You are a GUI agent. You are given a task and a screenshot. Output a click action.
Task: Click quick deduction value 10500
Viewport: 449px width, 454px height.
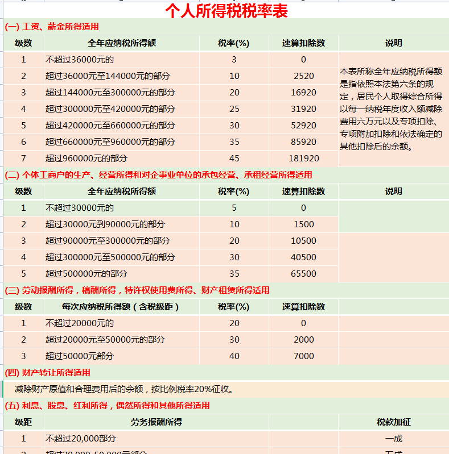(303, 241)
